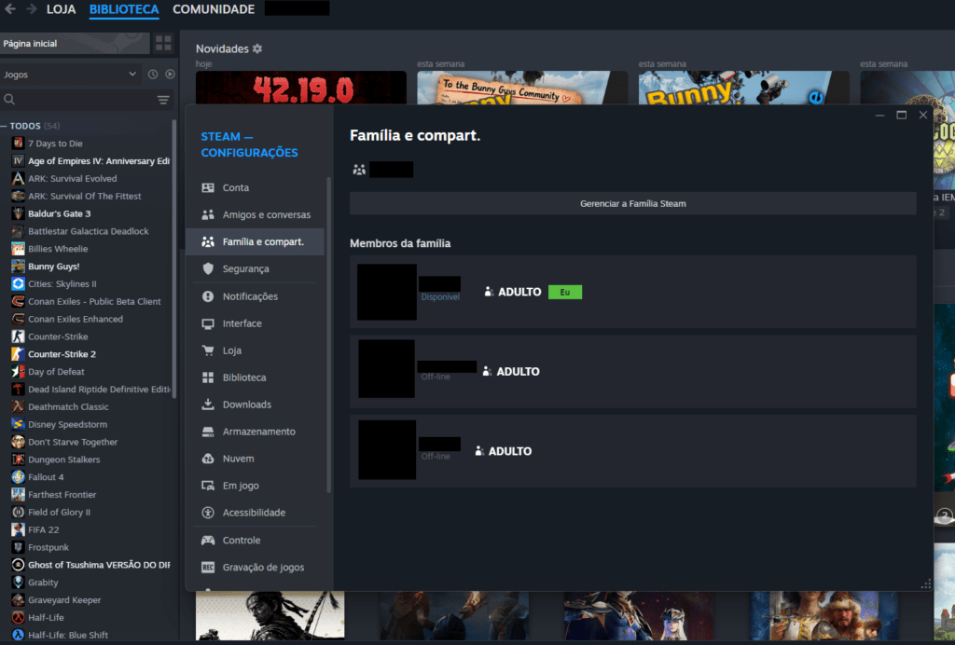Click the game list scrollbar

[174, 258]
